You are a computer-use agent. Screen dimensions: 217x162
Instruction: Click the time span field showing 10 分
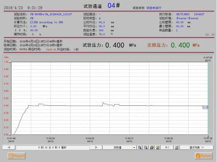tap(52, 148)
